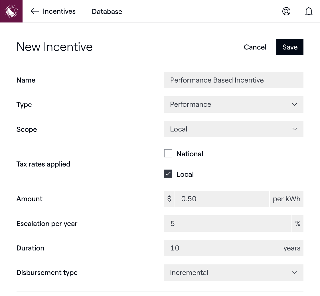Open the Disbursement type dropdown
Image resolution: width=320 pixels, height=296 pixels.
pyautogui.click(x=233, y=273)
